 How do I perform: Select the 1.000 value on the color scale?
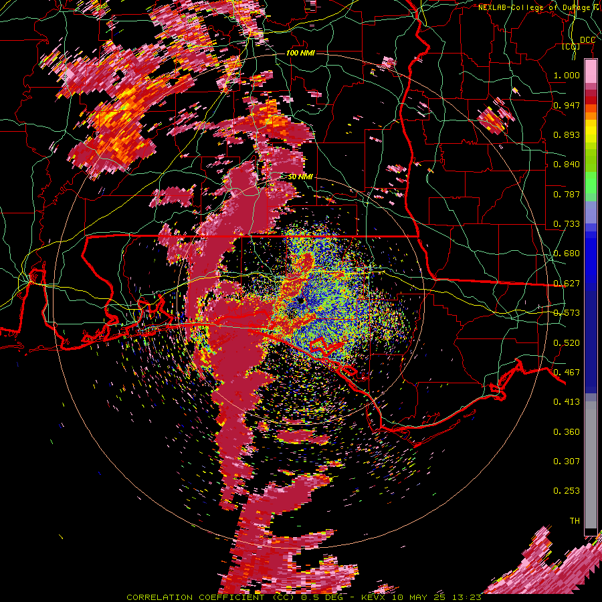point(567,75)
